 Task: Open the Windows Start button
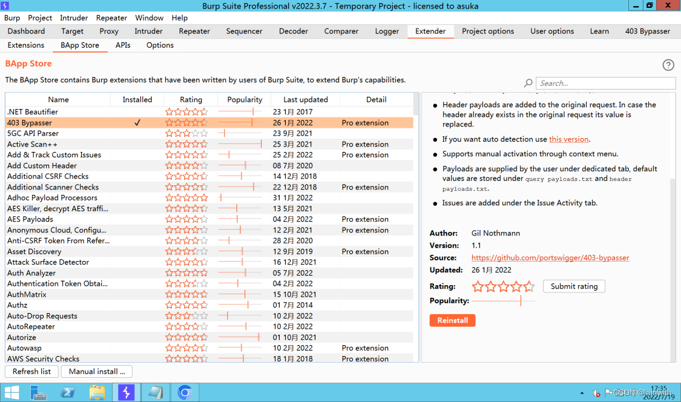point(12,392)
